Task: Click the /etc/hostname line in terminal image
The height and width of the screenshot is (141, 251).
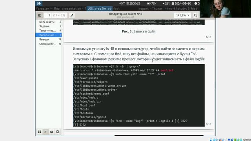Action: 83,113
